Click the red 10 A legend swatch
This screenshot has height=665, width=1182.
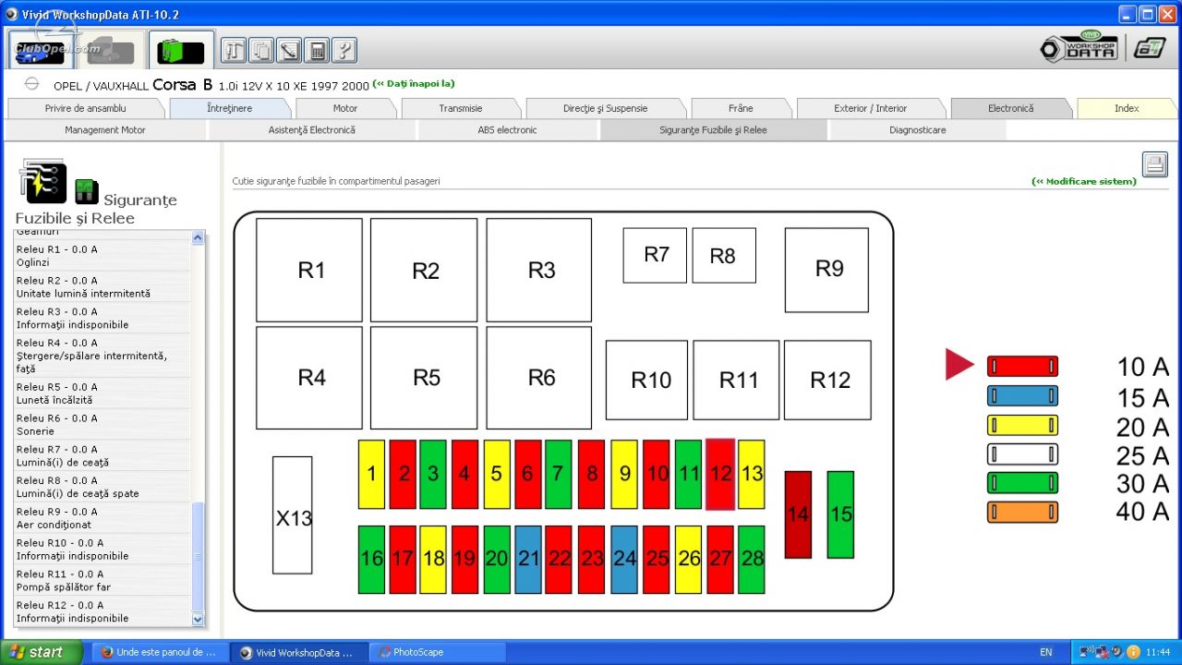coord(1022,366)
